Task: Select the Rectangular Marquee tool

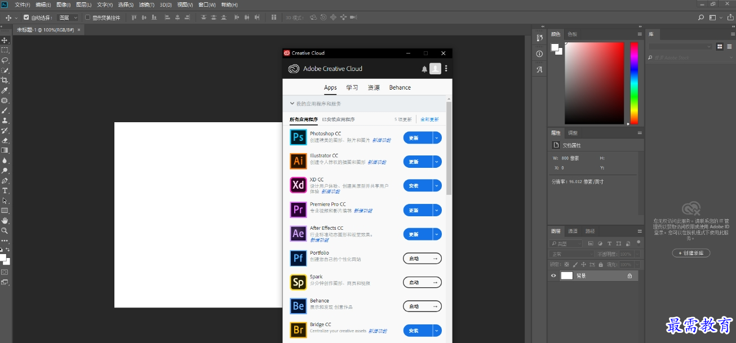Action: [5, 50]
